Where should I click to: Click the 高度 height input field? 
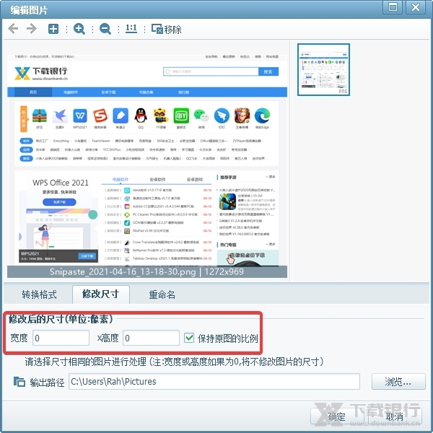point(151,338)
